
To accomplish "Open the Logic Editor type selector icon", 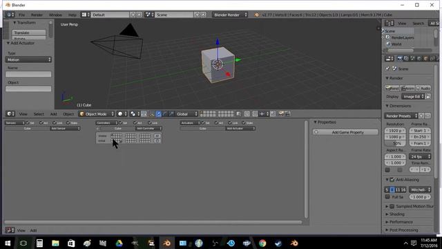I will pos(10,230).
